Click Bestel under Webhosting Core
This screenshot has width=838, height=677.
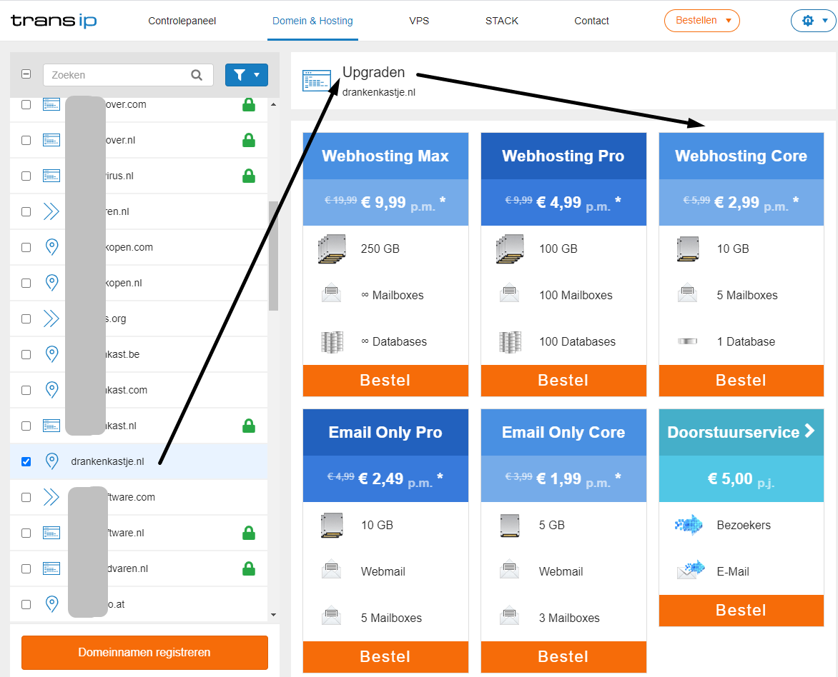(741, 381)
